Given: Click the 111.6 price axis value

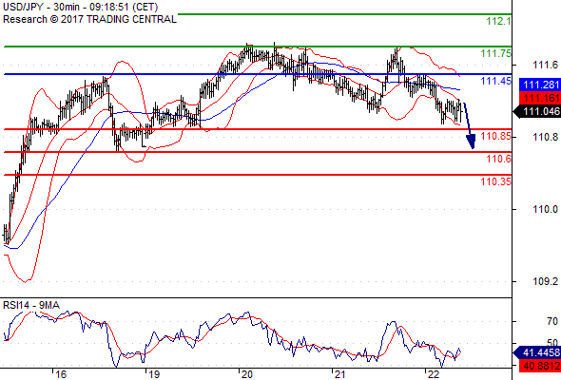Looking at the screenshot, I should (x=545, y=65).
